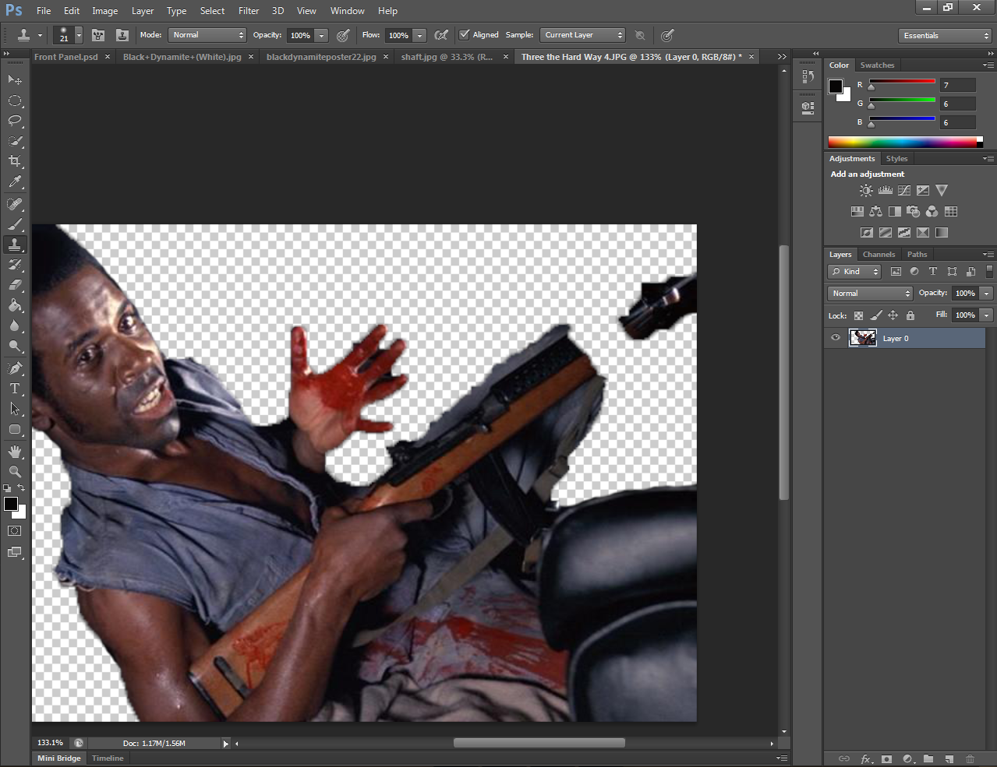Toggle the layer filter on/off switch
Image resolution: width=997 pixels, height=767 pixels.
click(989, 271)
